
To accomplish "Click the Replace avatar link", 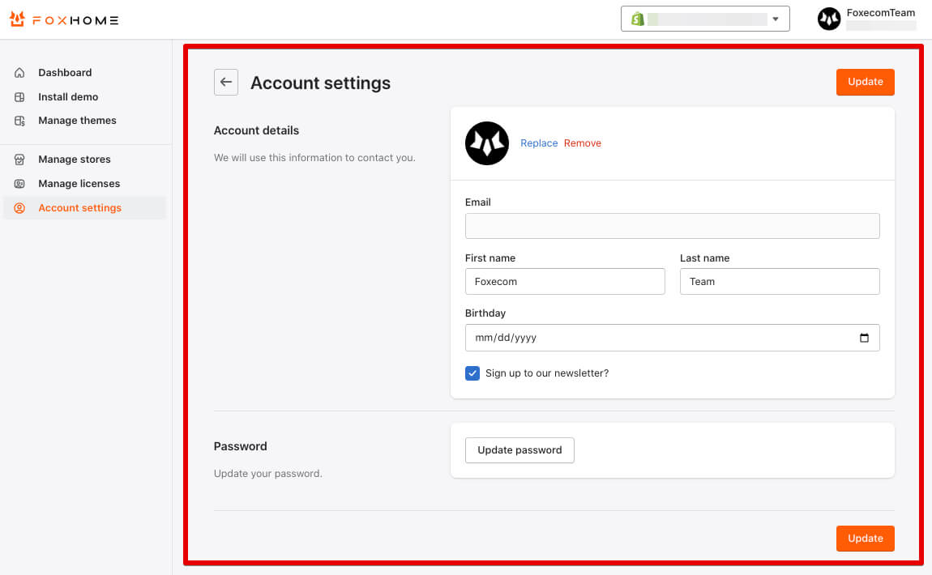I will pos(539,143).
